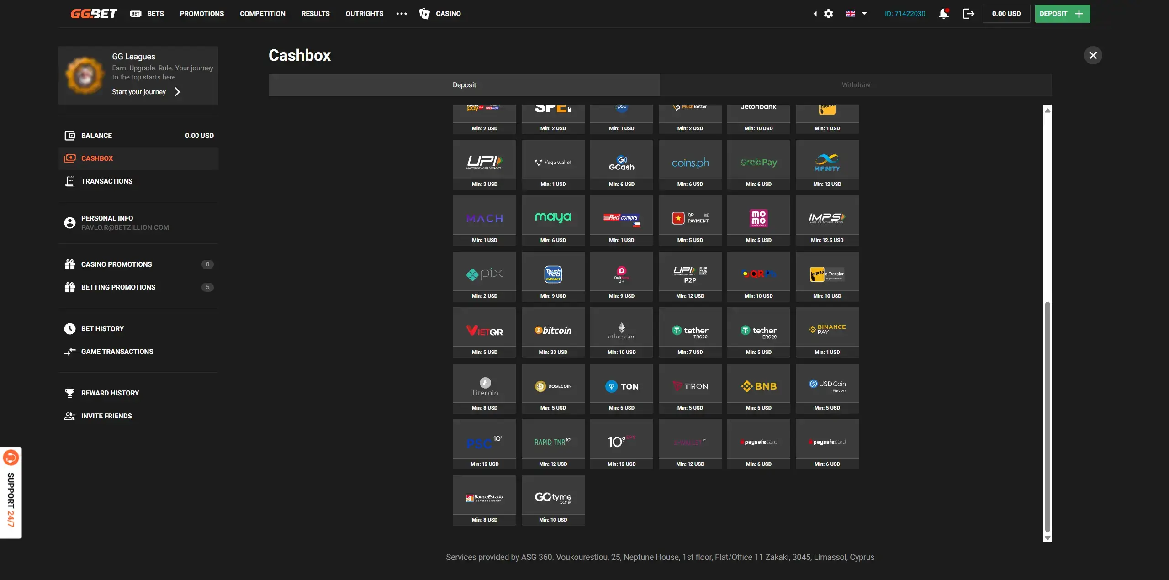Expand the three-dots more menu
This screenshot has height=580, width=1169.
click(x=401, y=14)
